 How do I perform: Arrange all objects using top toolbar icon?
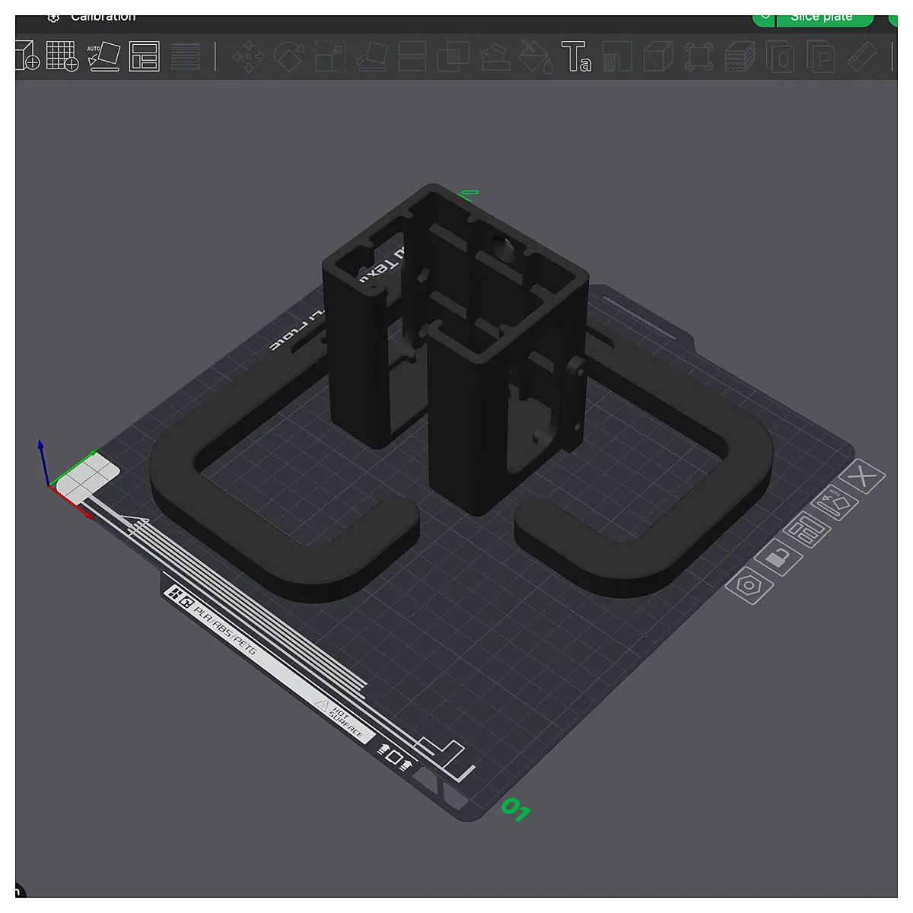pos(144,56)
